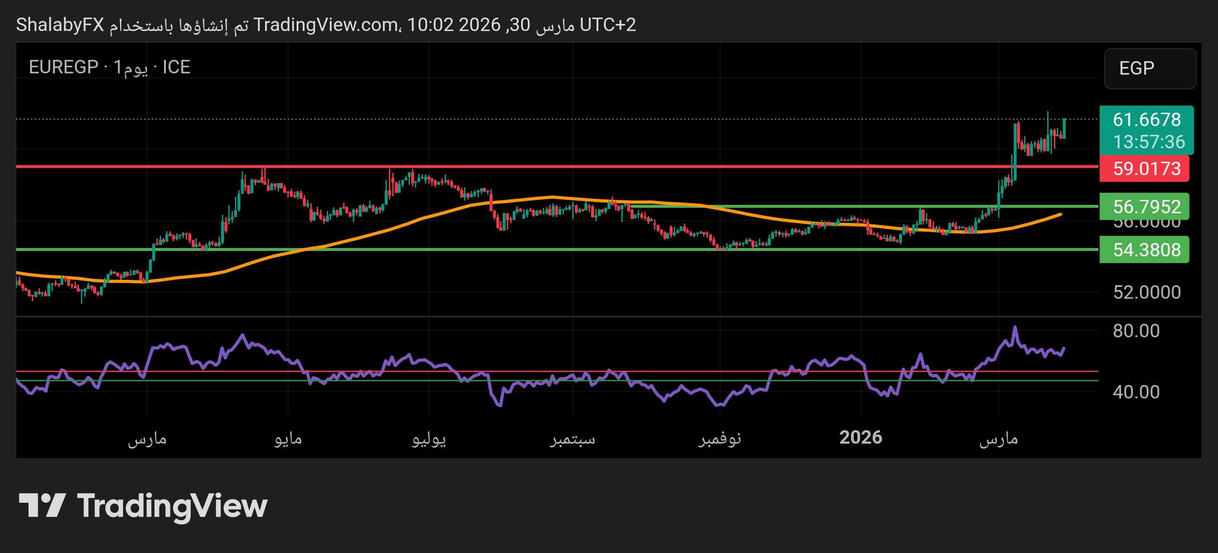Click the مايو month axis label
The image size is (1218, 553).
(x=287, y=439)
